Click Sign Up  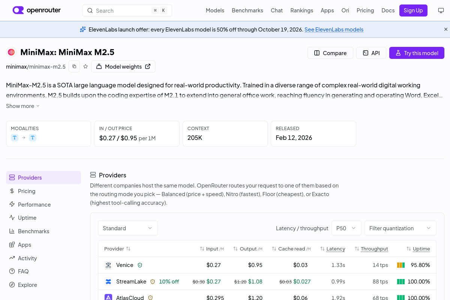413,10
